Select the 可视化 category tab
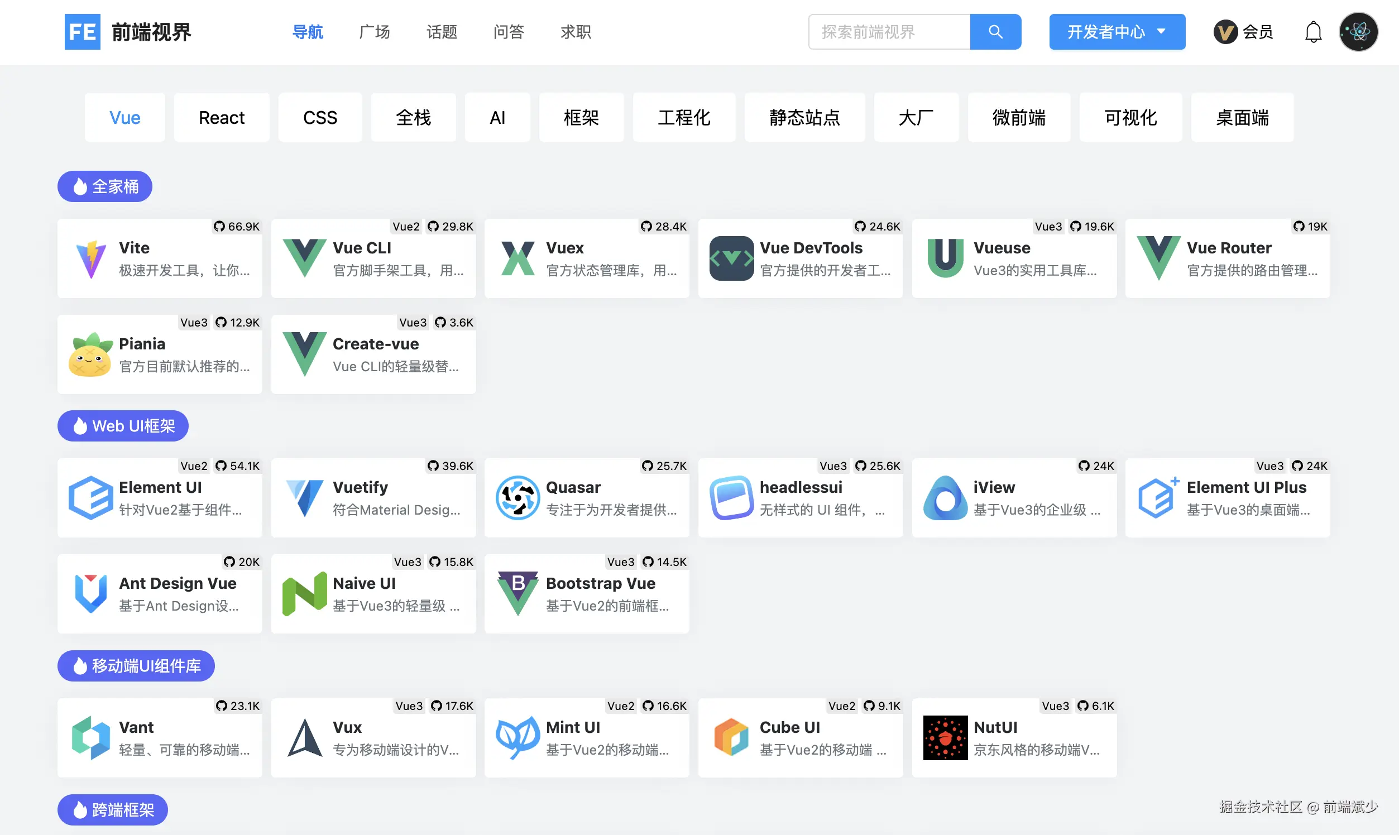The height and width of the screenshot is (835, 1399). [1130, 118]
